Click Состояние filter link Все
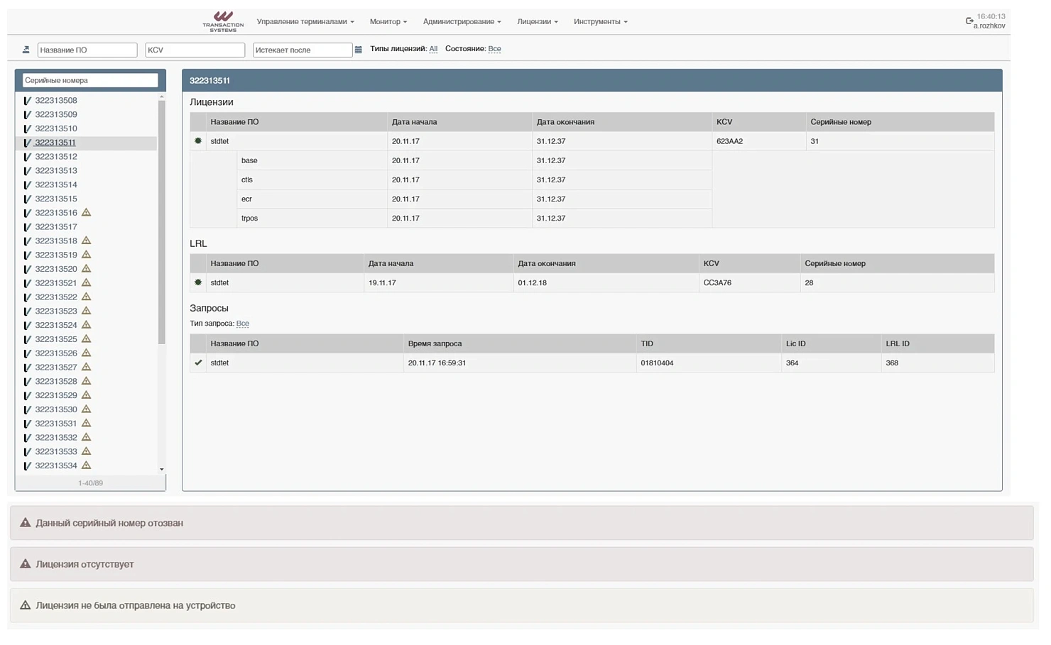Screen dimensions: 1051x645 point(494,49)
